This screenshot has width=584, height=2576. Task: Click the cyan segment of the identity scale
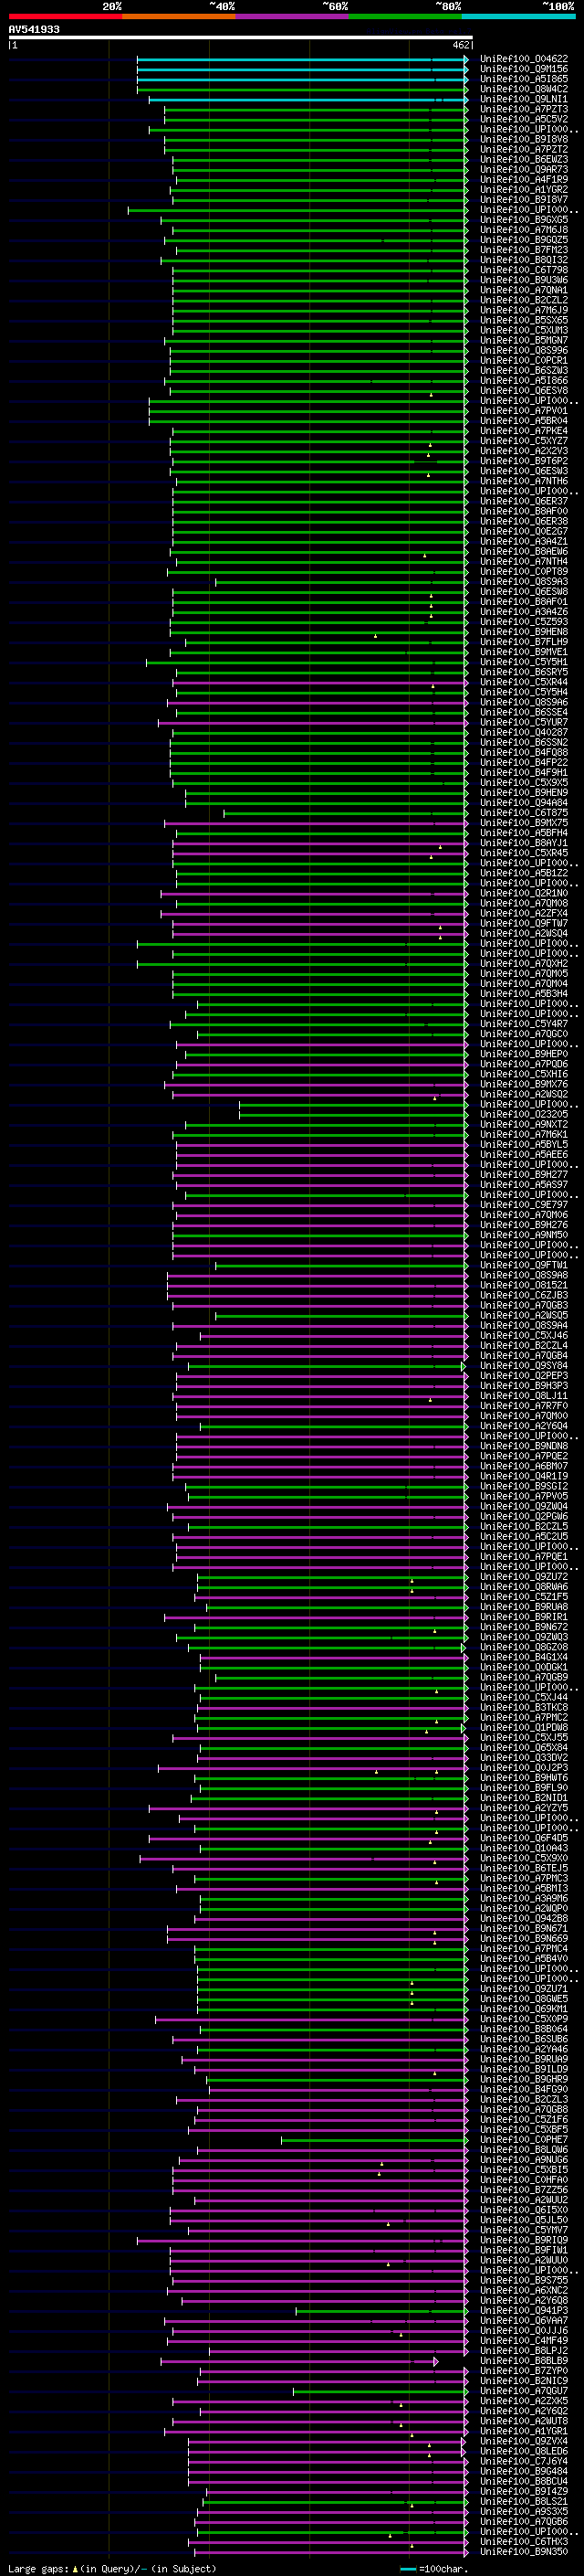coord(518,16)
